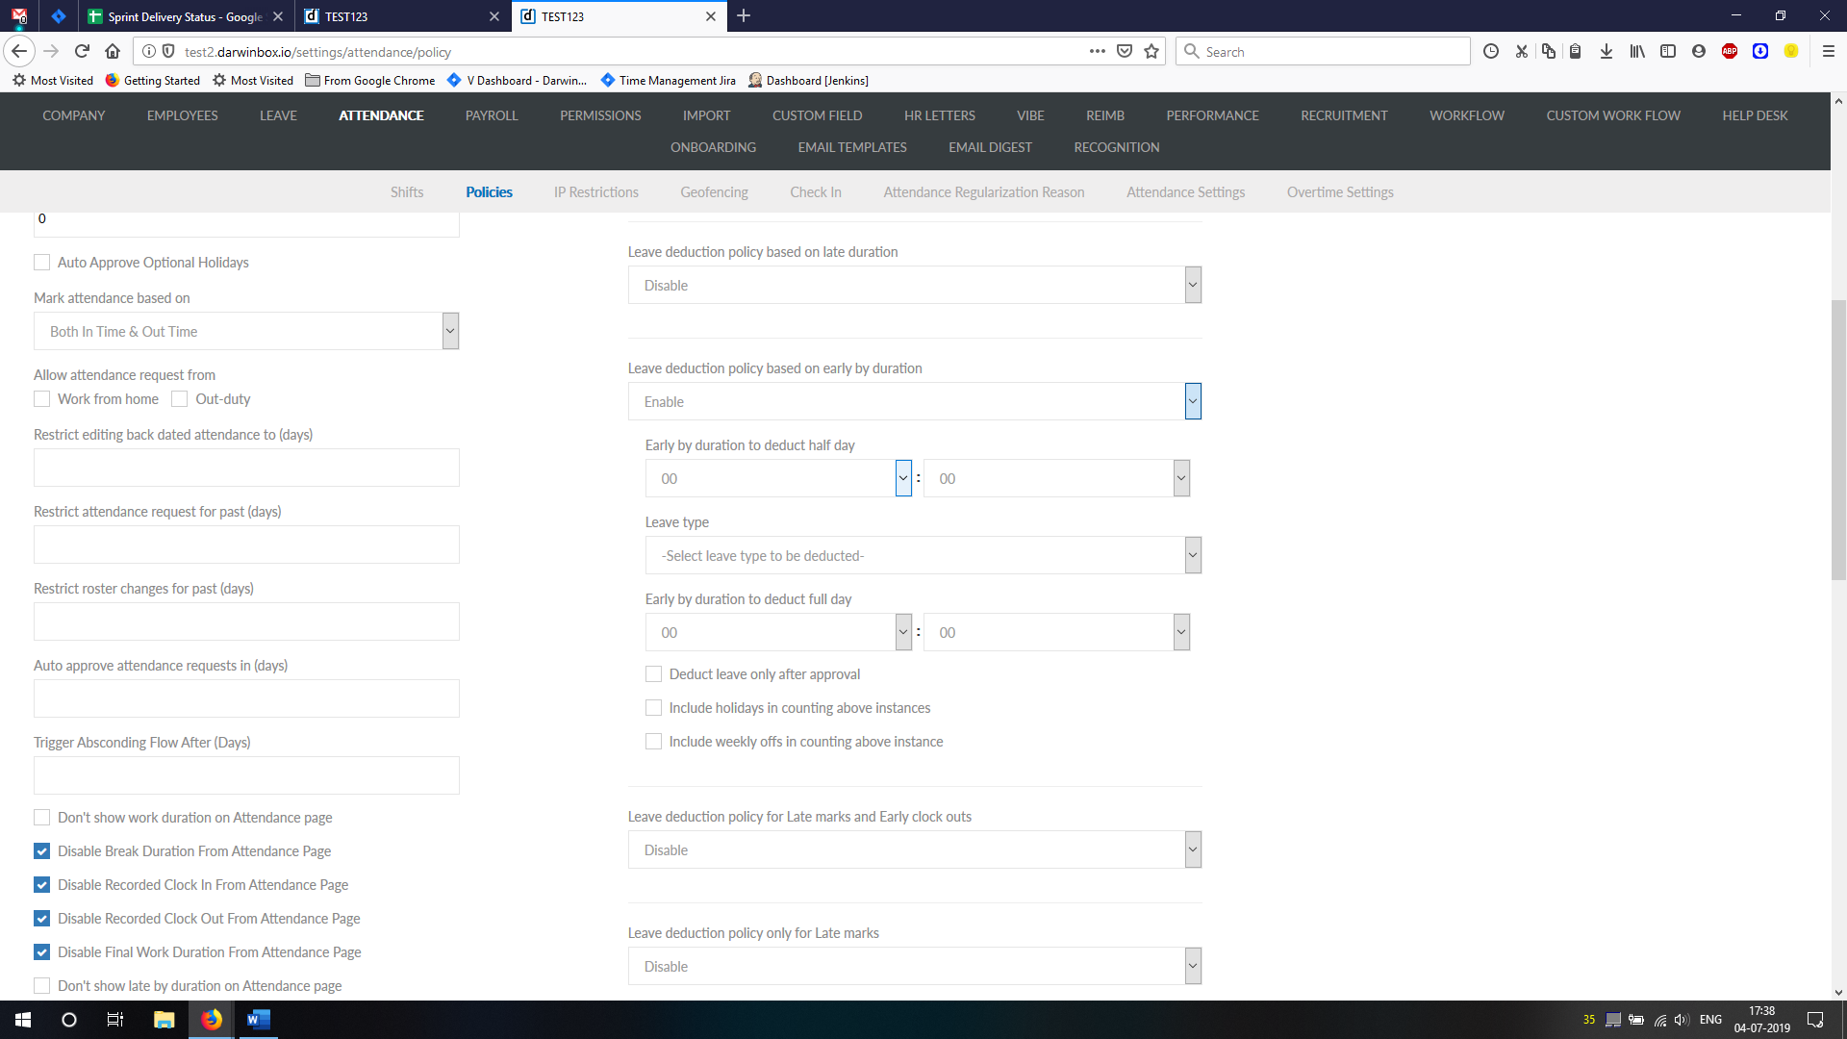
Task: Open the Time Management Jira bookmark
Action: 676,81
